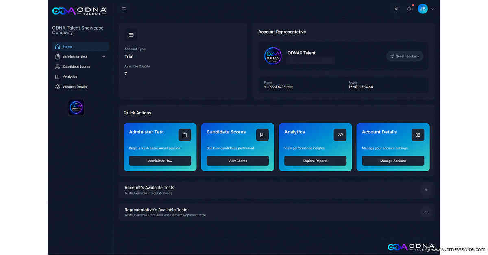Click the gear icon on Account Details card
This screenshot has height=255, width=488.
click(x=418, y=135)
